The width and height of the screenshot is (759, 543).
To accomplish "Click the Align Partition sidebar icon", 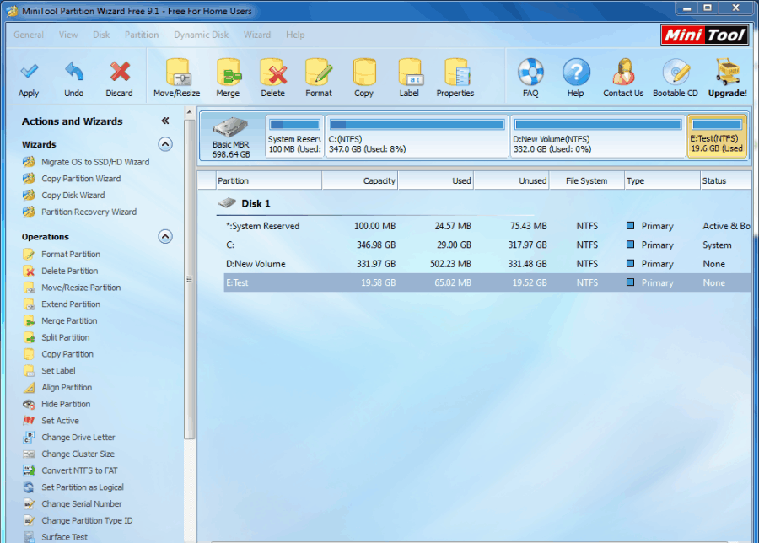I will coord(29,387).
